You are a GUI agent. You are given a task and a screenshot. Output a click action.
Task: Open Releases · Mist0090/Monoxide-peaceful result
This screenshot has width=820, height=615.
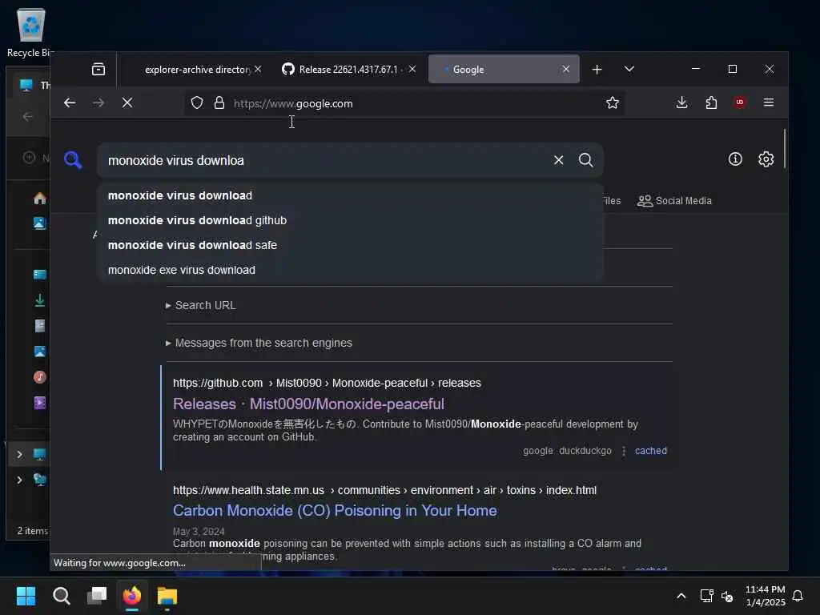tap(308, 404)
